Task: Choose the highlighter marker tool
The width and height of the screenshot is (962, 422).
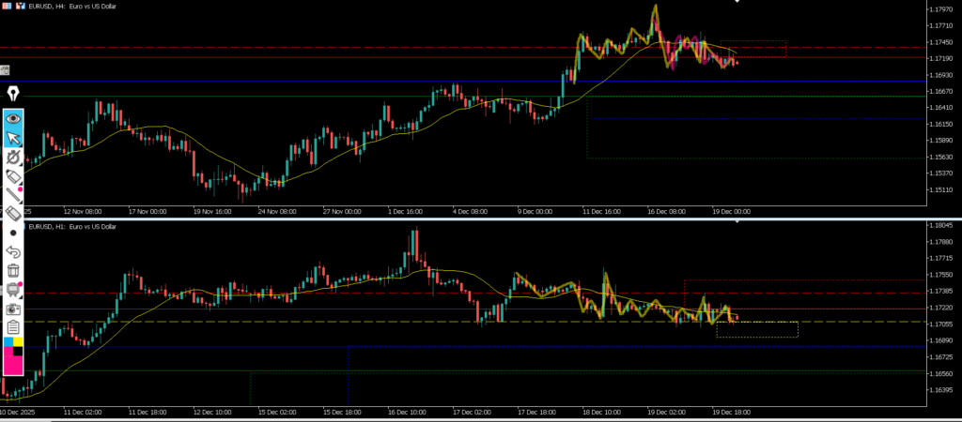Action: point(13,176)
